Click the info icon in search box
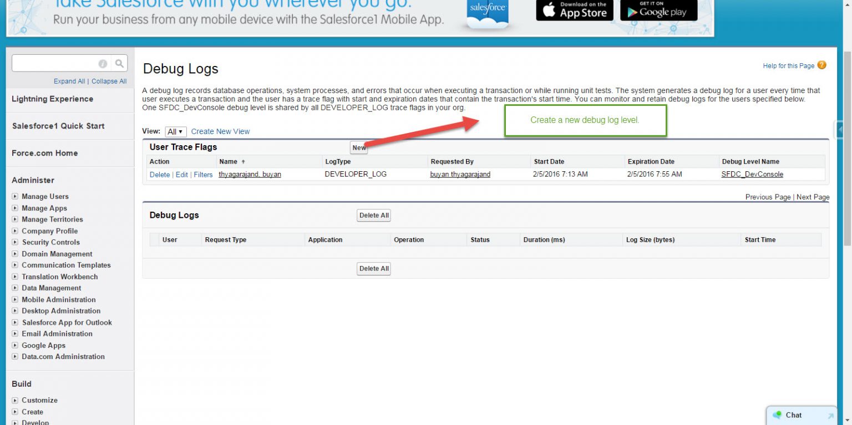The width and height of the screenshot is (852, 425). pos(103,64)
